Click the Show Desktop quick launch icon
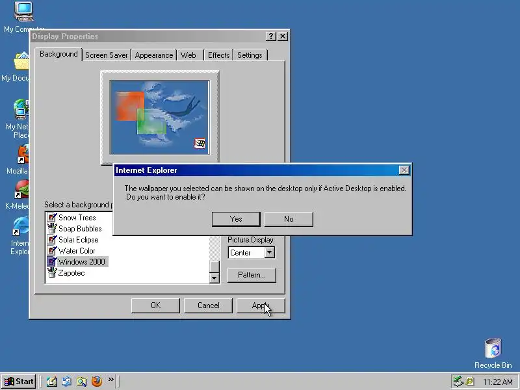This screenshot has height=390, width=520. point(51,382)
